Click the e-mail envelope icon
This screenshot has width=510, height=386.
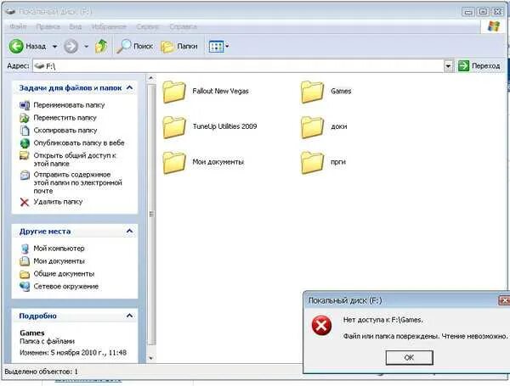25,175
